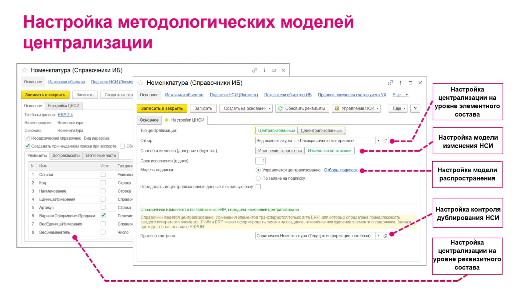Open ERP 2.4 database type link
The width and height of the screenshot is (516, 290).
(x=65, y=115)
